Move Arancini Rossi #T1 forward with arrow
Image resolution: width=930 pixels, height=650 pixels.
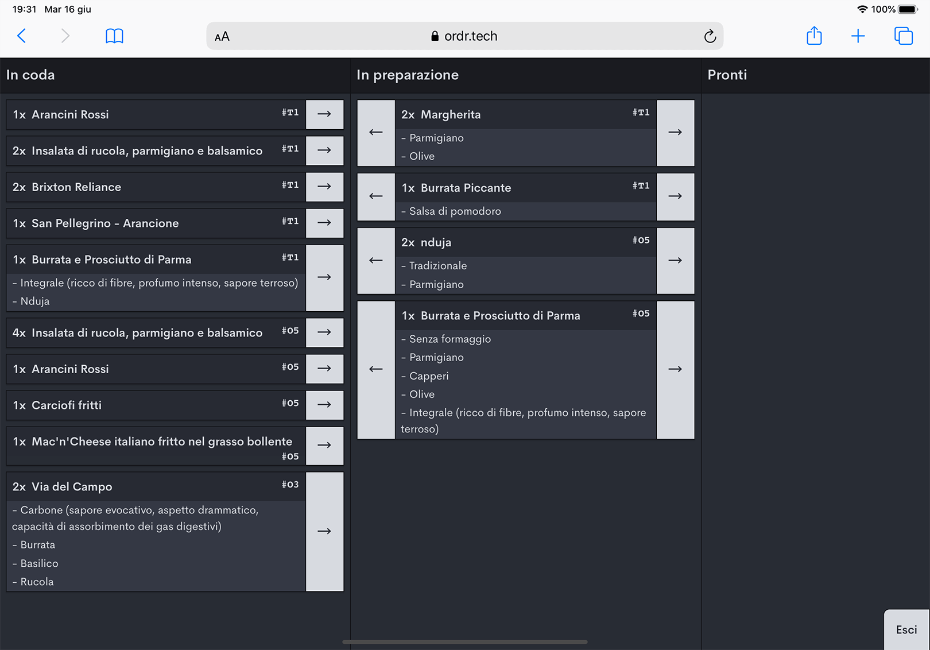pyautogui.click(x=324, y=114)
